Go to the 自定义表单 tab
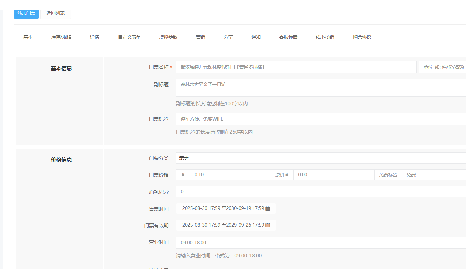Screen dimensions: 466x269 pos(129,37)
